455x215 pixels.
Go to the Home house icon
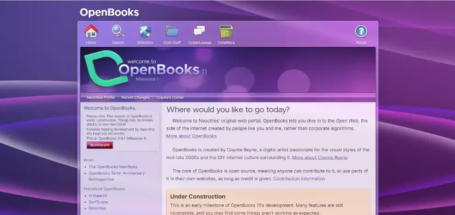(91, 31)
